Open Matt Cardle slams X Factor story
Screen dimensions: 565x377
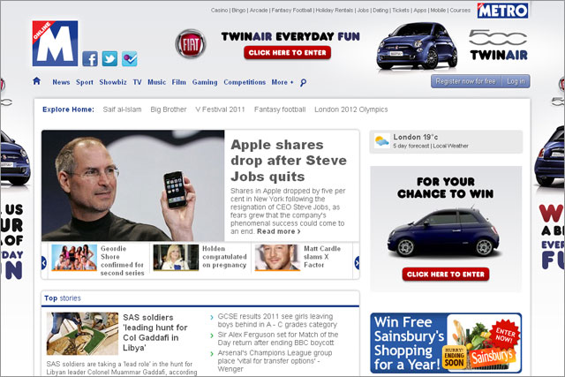coord(322,257)
